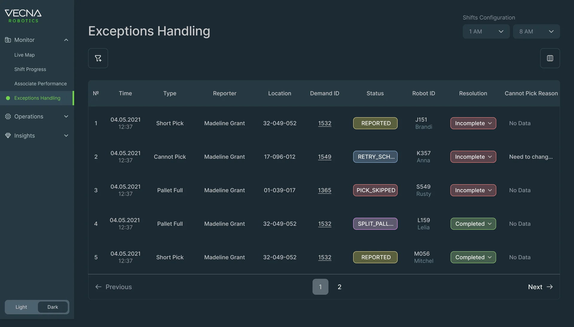Open Incomplete resolution dropdown for row 1
574x327 pixels.
[473, 123]
